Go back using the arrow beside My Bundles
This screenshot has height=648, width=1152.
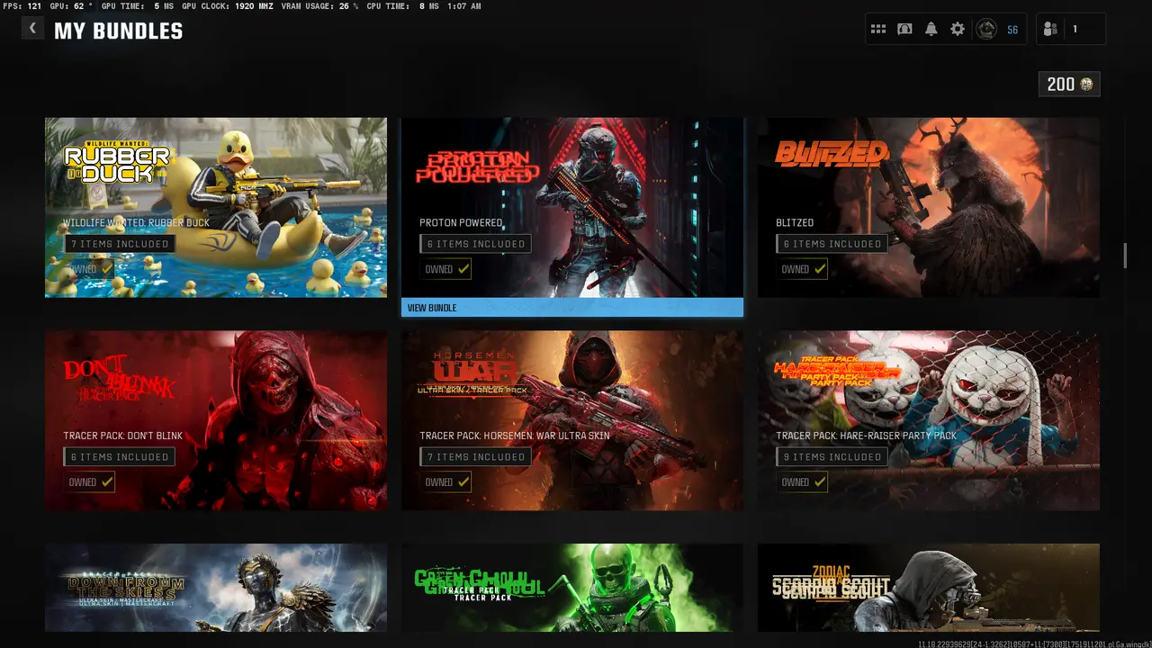[32, 28]
